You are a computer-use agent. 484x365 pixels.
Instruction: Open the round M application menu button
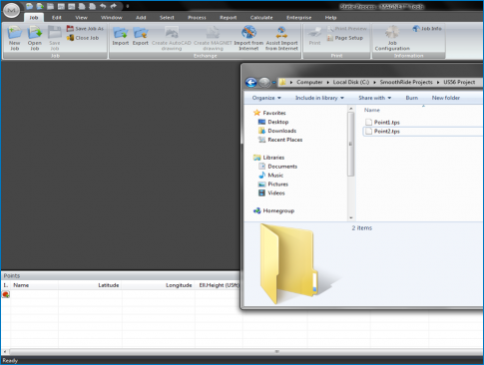click(x=11, y=11)
